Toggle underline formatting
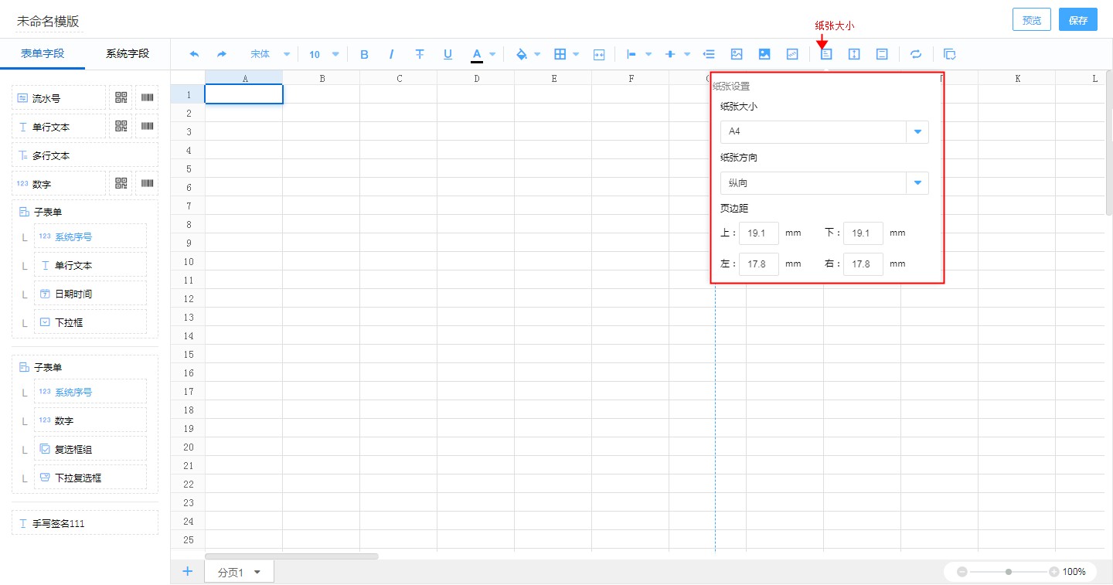Viewport: 1113px width, 585px height. tap(448, 54)
